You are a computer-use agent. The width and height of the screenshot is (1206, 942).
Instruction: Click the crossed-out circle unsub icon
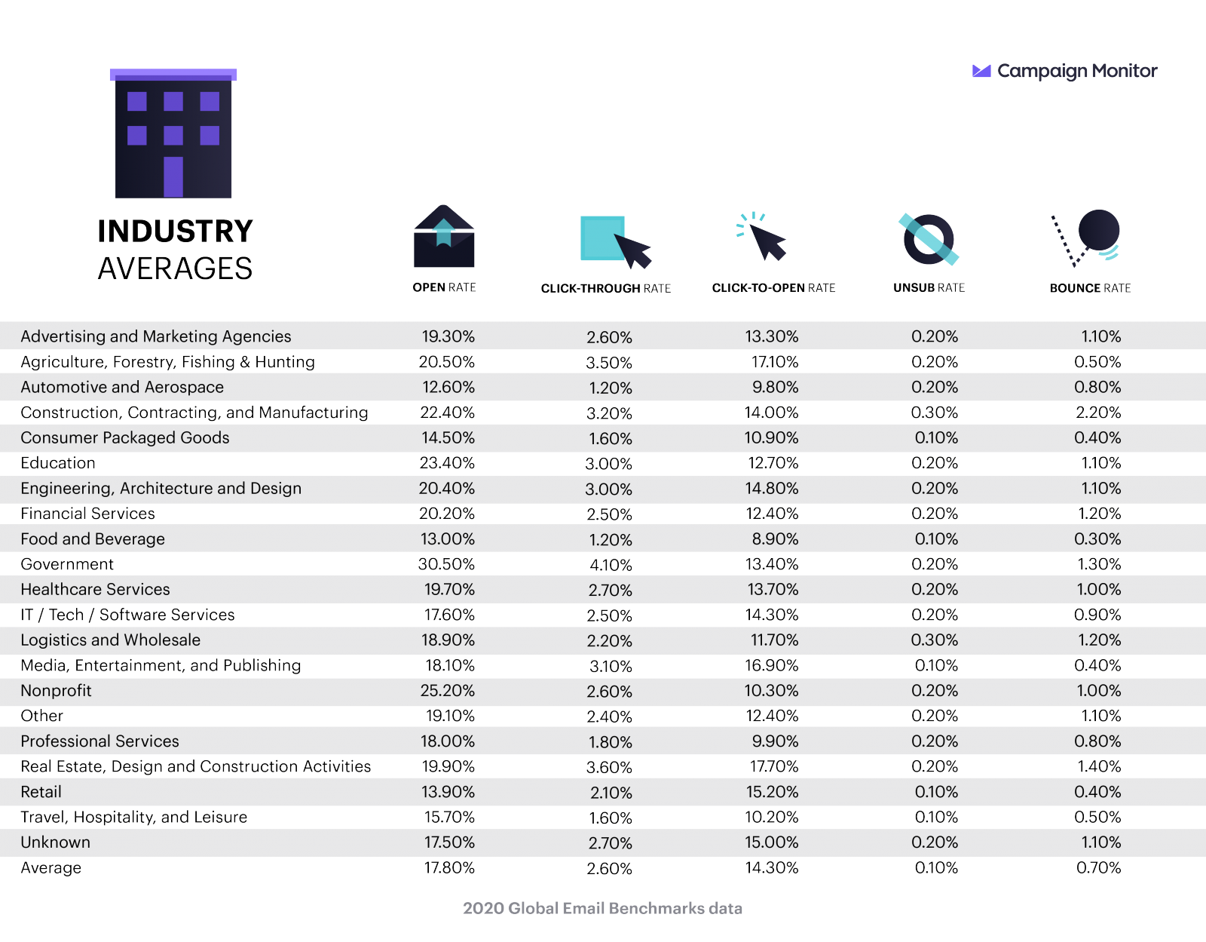[x=929, y=239]
